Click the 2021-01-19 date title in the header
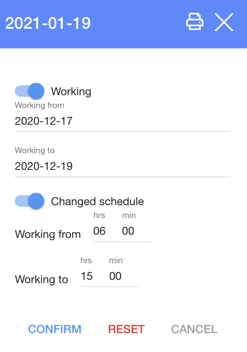247x352 pixels. (x=48, y=23)
